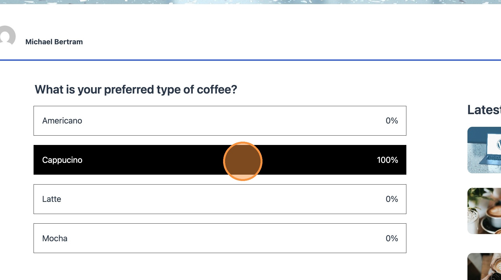Click the 0% result beside Mocha
The width and height of the screenshot is (501, 280).
point(392,238)
